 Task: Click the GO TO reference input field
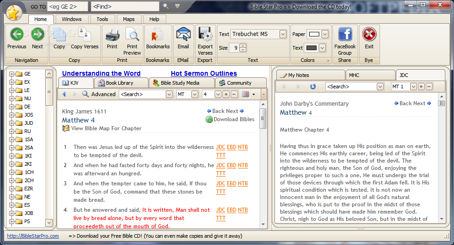coord(68,6)
